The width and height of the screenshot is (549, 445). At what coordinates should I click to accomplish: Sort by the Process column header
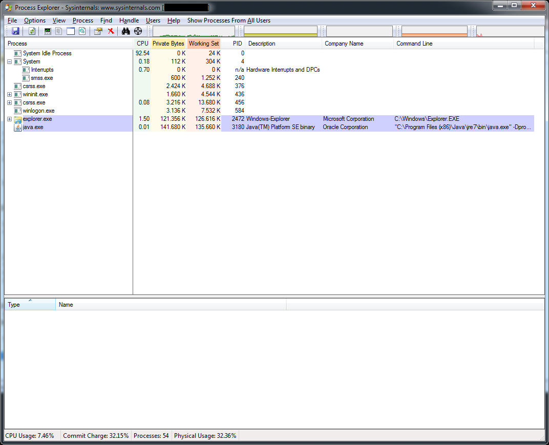coord(69,44)
